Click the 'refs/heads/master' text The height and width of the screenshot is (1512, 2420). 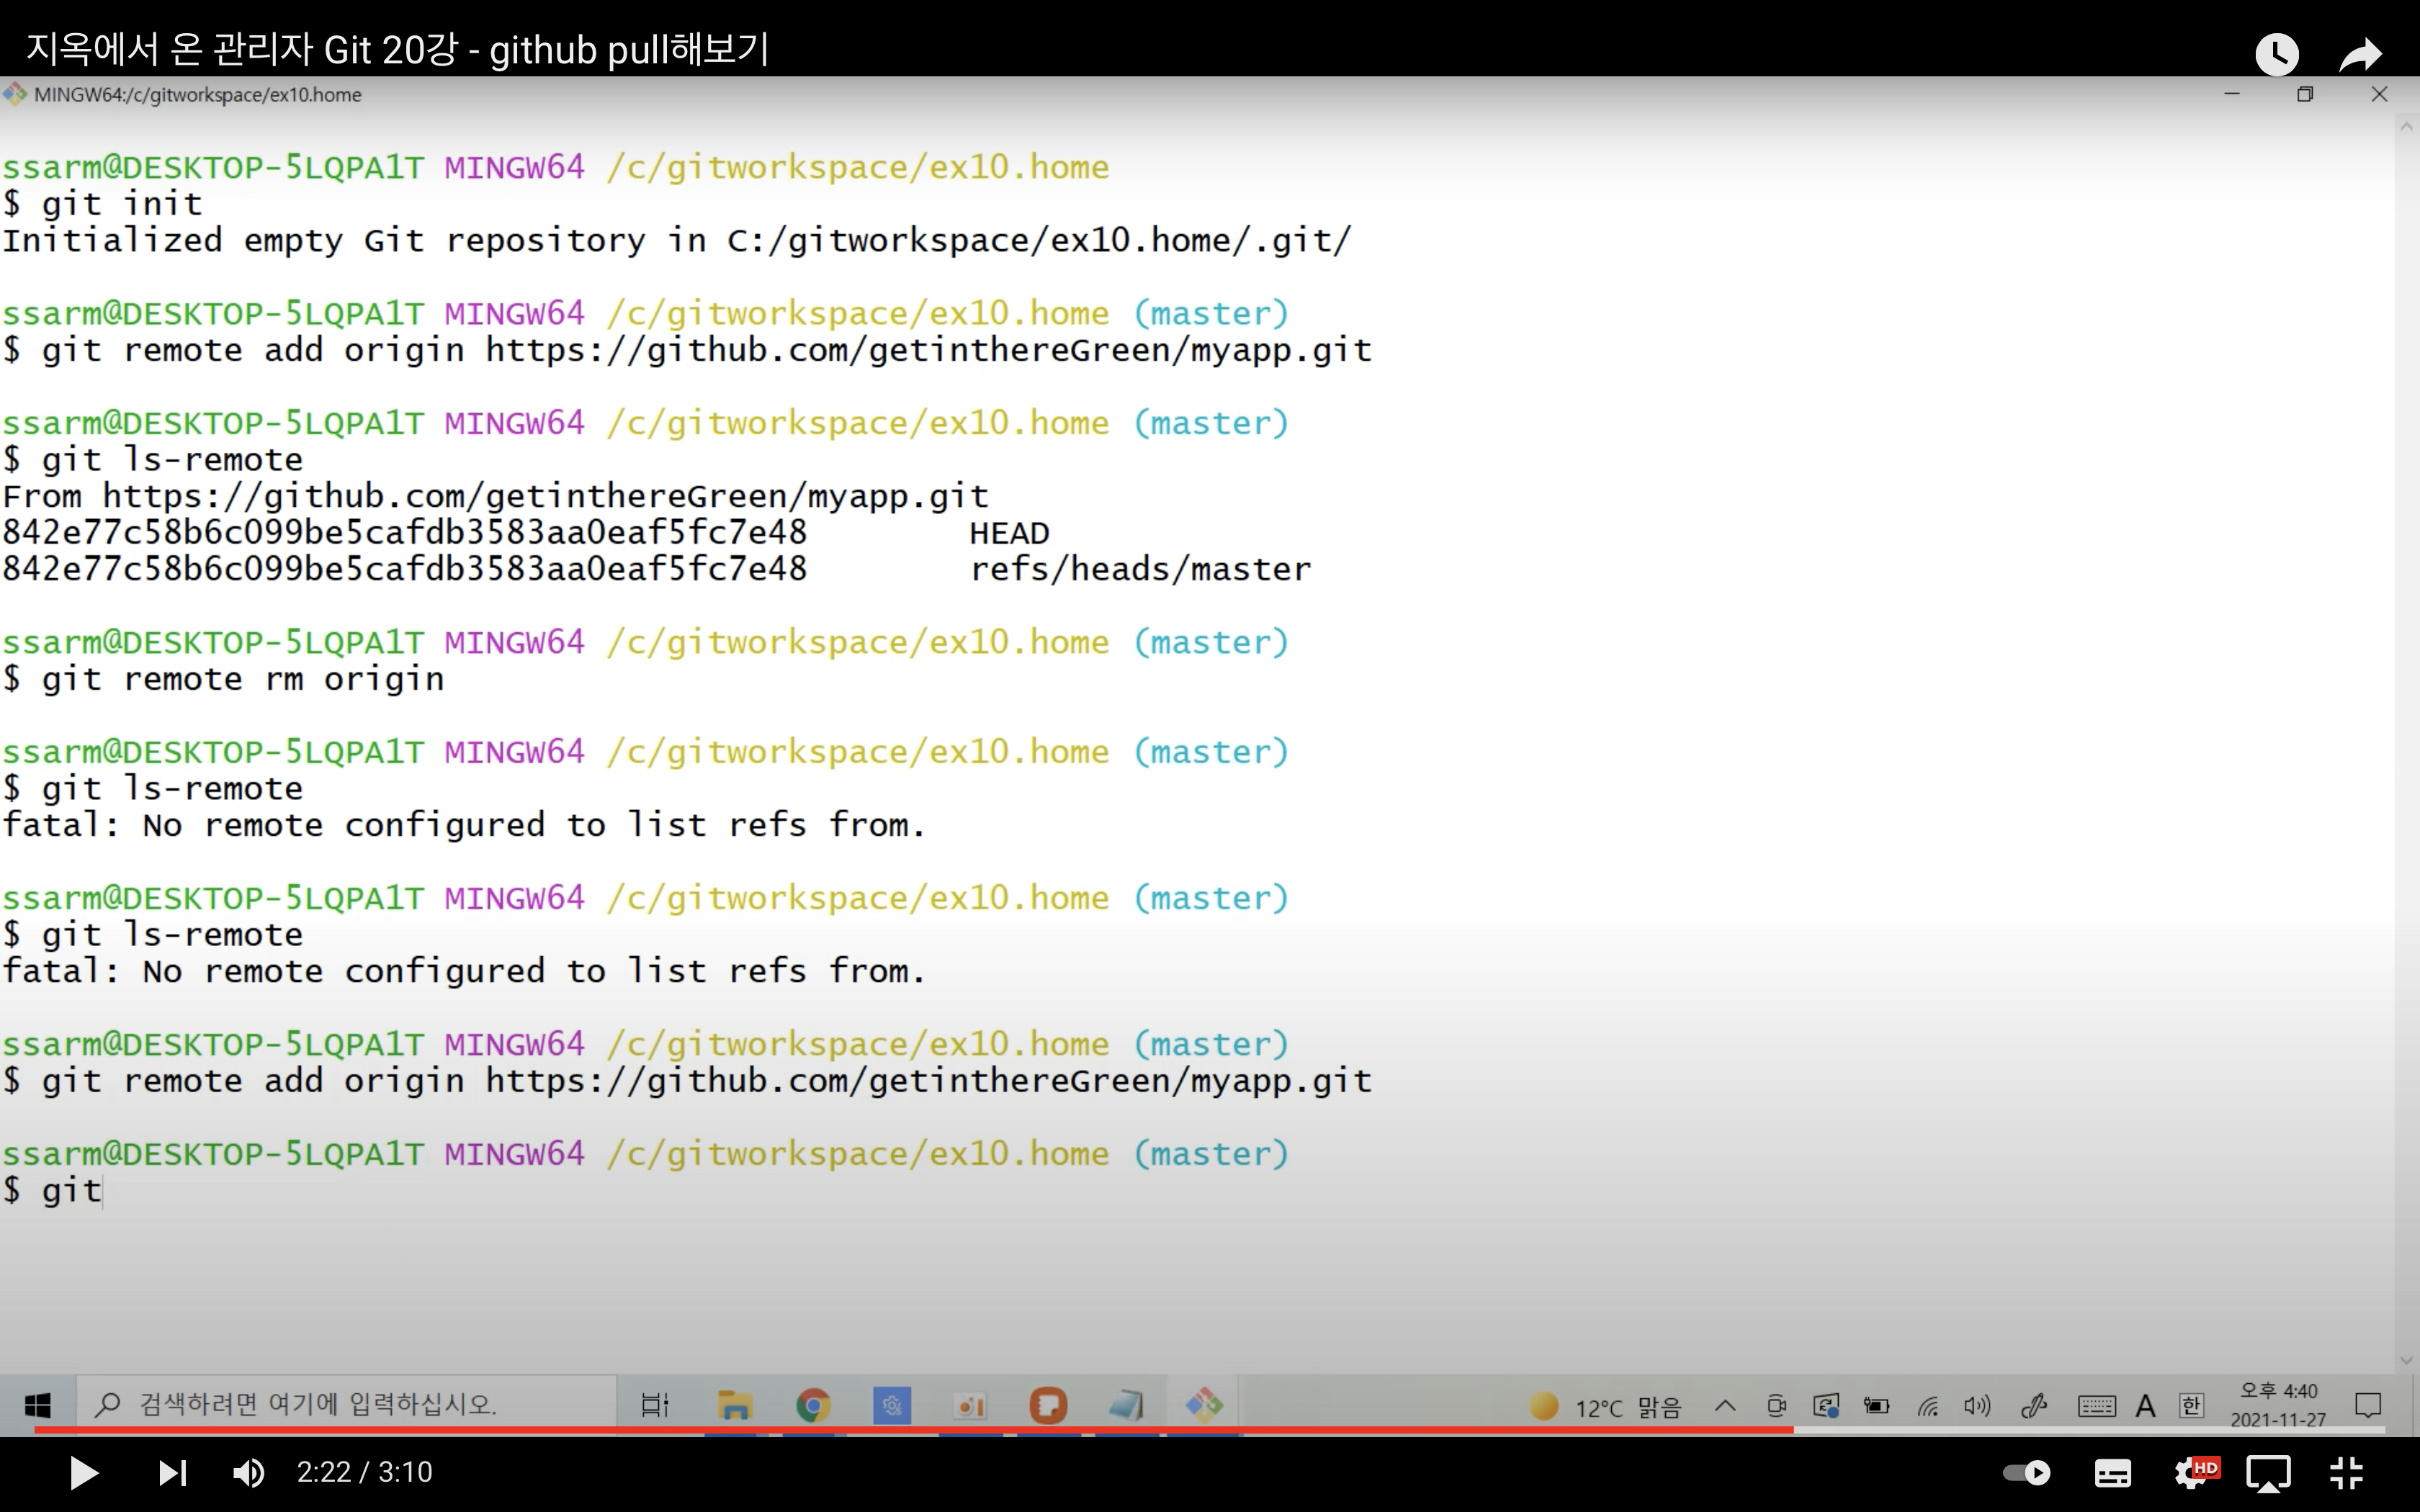tap(1140, 569)
